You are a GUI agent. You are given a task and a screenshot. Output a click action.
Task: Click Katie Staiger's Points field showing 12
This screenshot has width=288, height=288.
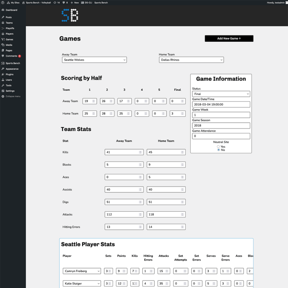tap(122, 284)
